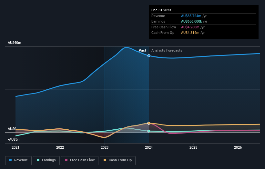Click the AU$0 y-axis label

[12, 129]
